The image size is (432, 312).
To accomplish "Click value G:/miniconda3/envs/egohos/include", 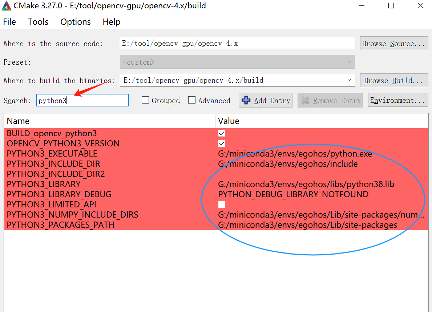I will [x=288, y=164].
